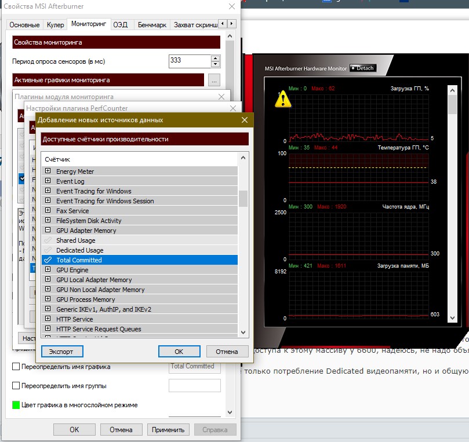Increase sensor polling period with up spinner
Viewport: 469px width, 442px height.
[215, 58]
